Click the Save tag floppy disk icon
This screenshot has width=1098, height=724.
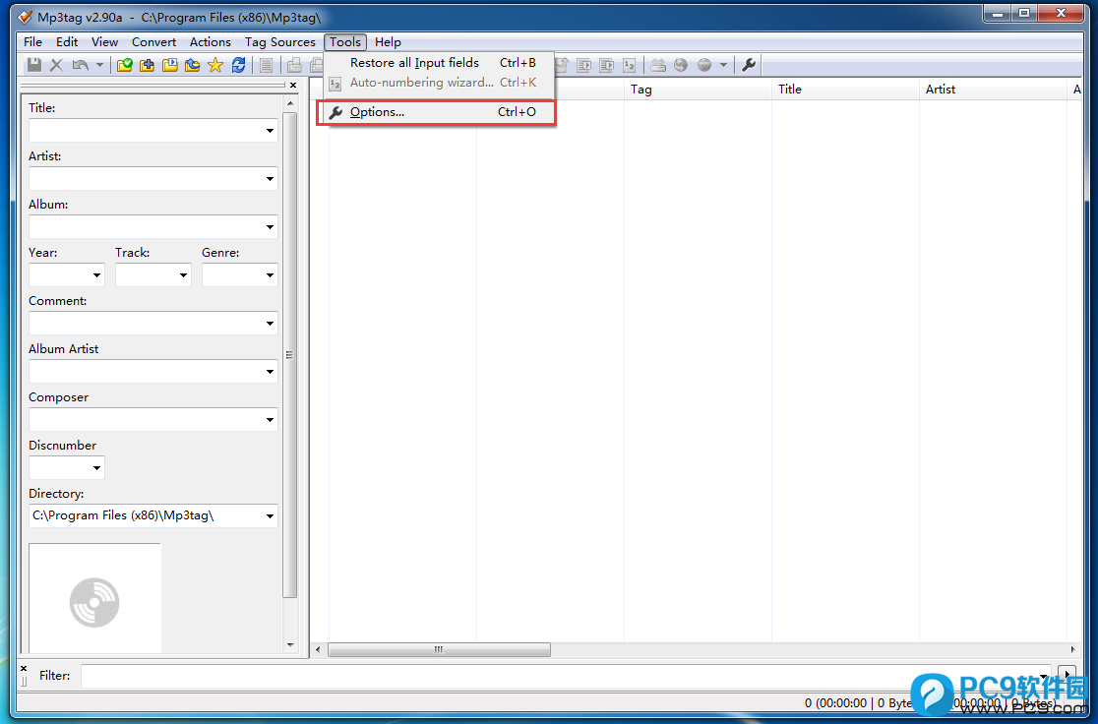[33, 65]
